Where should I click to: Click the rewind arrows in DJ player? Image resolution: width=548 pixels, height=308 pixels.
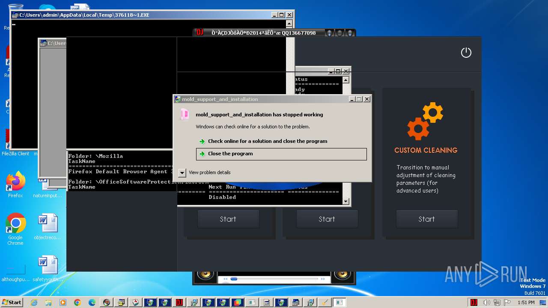pos(226,279)
